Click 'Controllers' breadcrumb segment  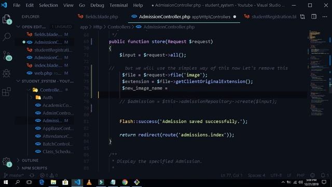coord(119,27)
